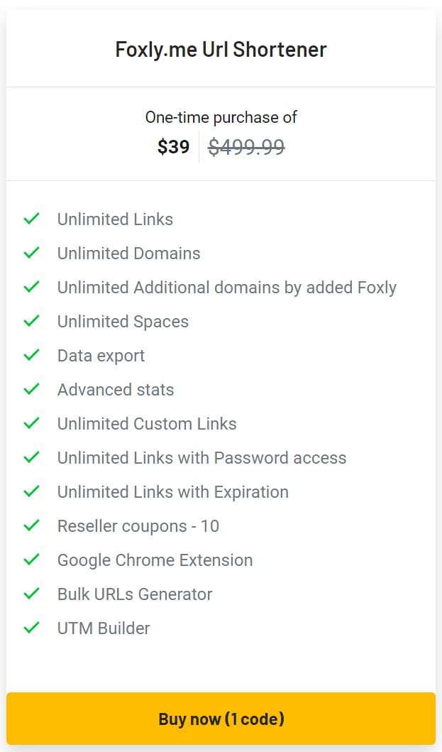The image size is (442, 752).
Task: Click the check icon beside Advanced stats
Action: (31, 389)
